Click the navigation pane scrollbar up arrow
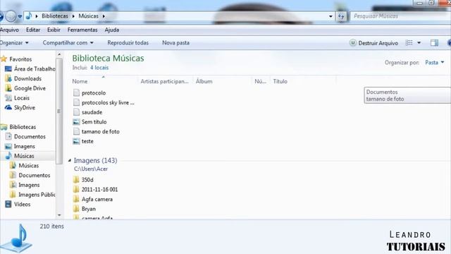Viewport: 451px width, 254px height. (59, 54)
